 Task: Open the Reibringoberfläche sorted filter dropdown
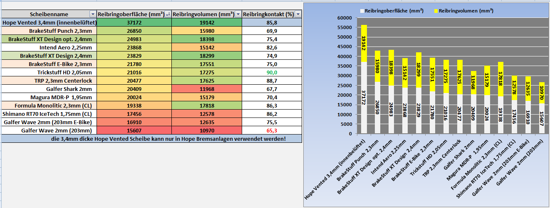(168, 15)
